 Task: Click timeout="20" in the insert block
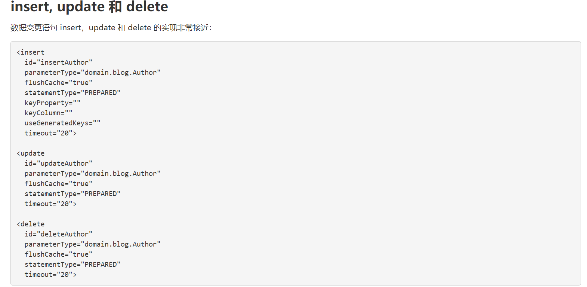[x=50, y=133]
